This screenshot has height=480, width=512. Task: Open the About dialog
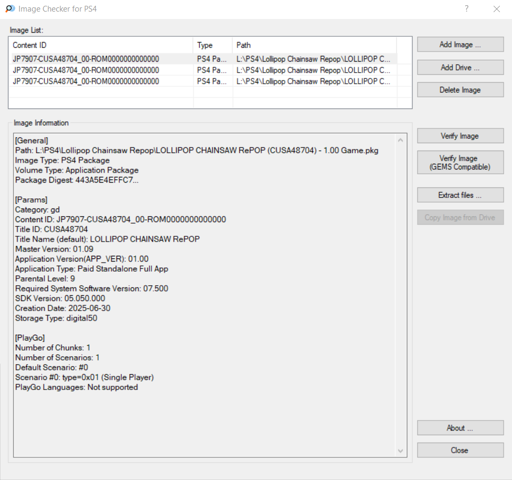(460, 428)
